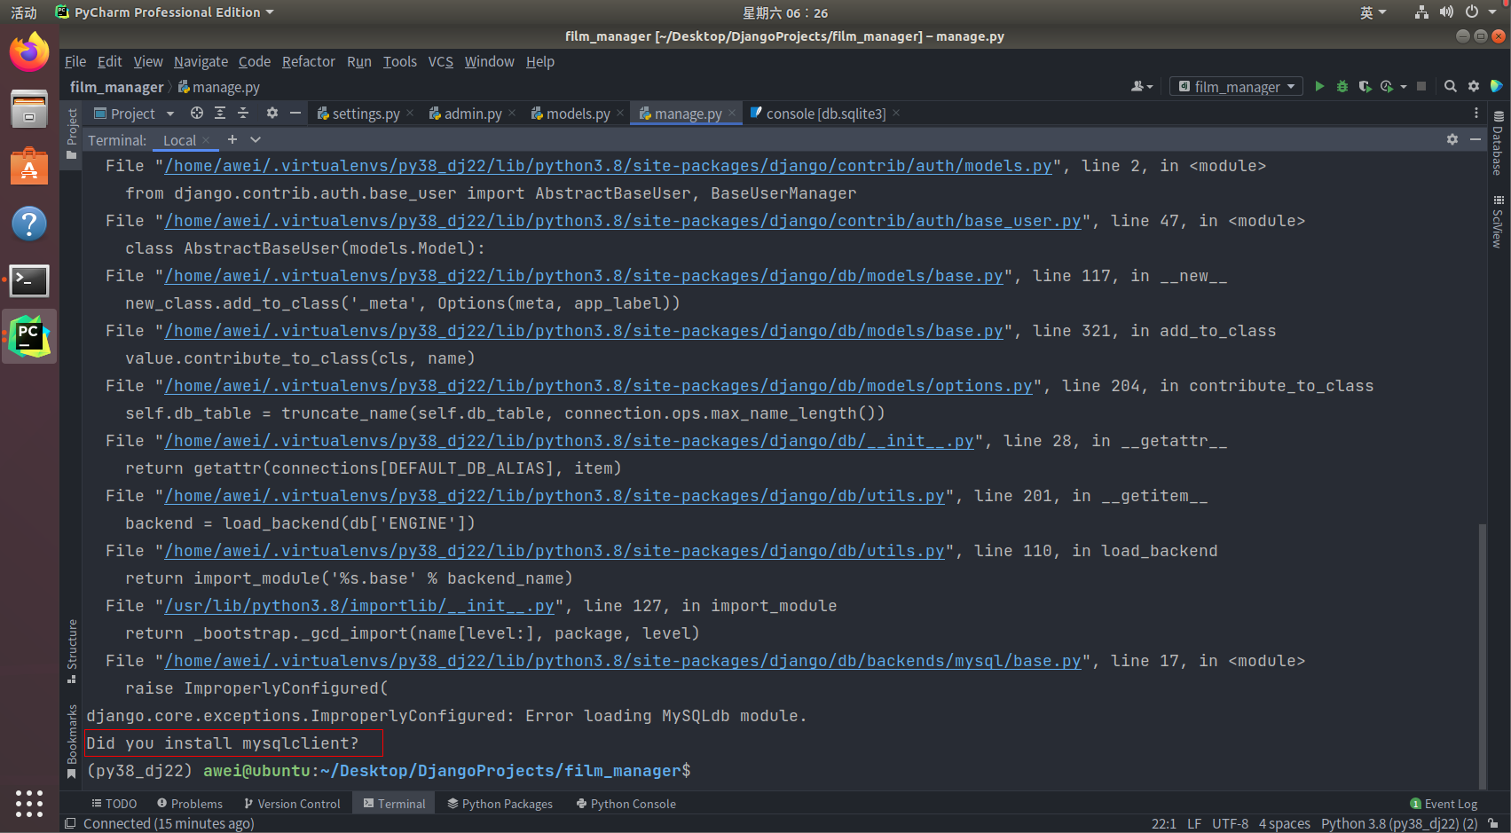The height and width of the screenshot is (833, 1511).
Task: Click Expand All icon in Project panel
Action: (x=220, y=113)
